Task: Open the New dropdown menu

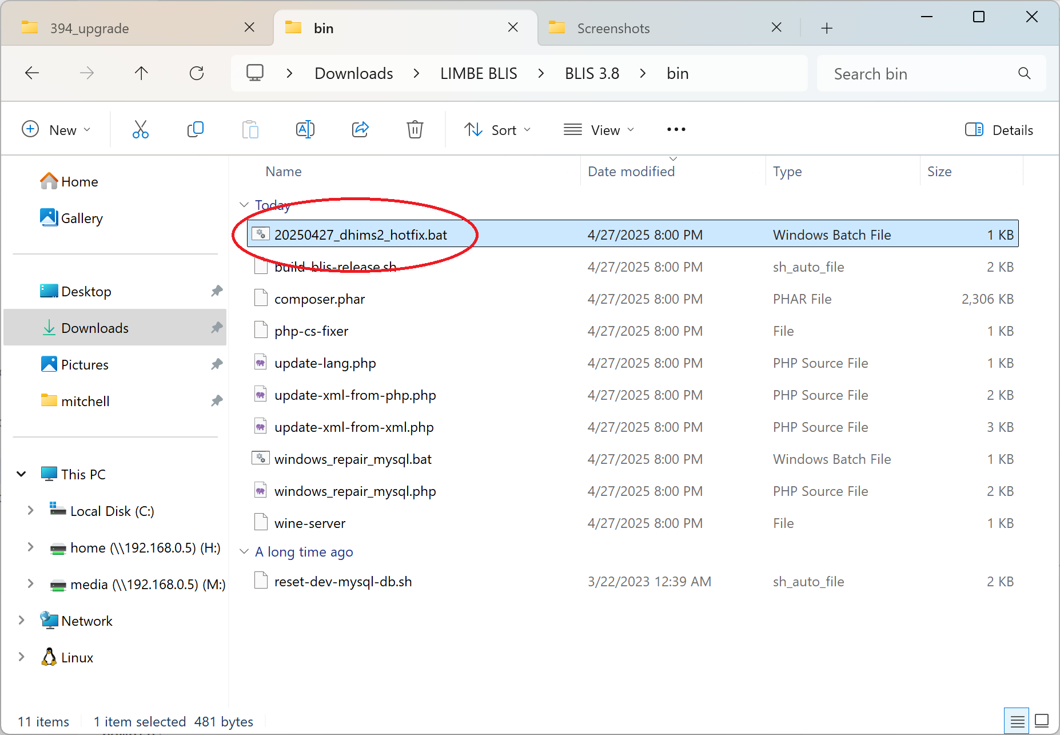Action: [56, 130]
